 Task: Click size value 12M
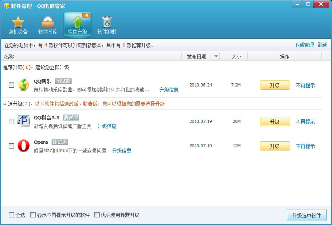point(236,146)
